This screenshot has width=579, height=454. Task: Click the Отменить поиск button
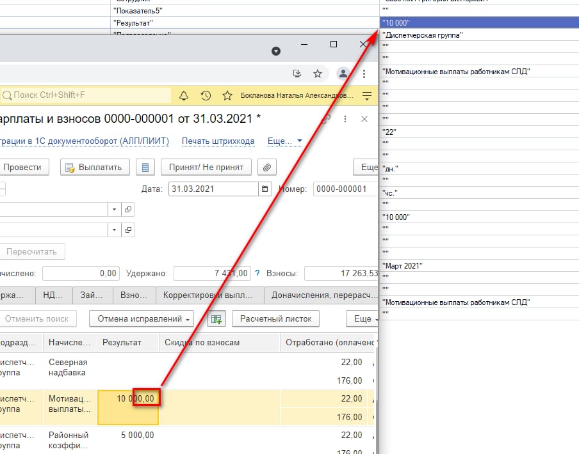point(37,318)
